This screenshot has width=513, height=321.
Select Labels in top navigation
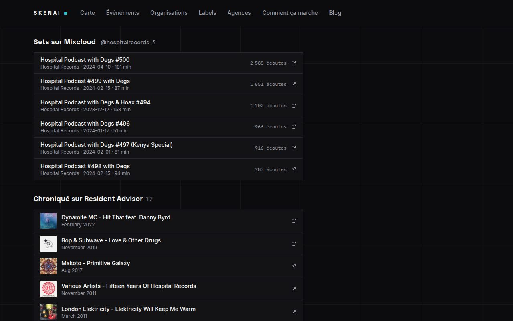(207, 13)
